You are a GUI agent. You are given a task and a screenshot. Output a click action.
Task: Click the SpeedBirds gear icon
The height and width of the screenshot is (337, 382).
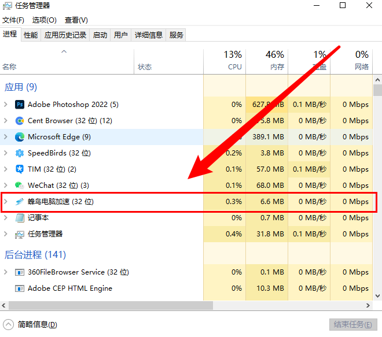click(x=20, y=153)
